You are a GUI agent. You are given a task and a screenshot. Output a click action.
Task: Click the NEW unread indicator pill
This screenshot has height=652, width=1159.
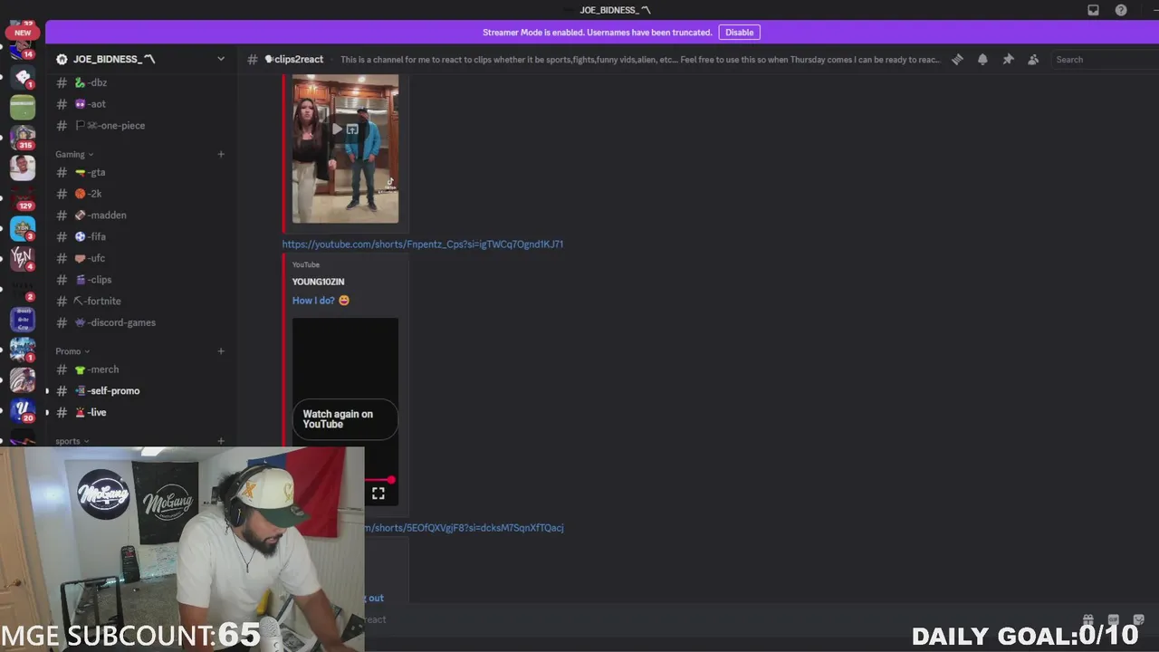(23, 33)
